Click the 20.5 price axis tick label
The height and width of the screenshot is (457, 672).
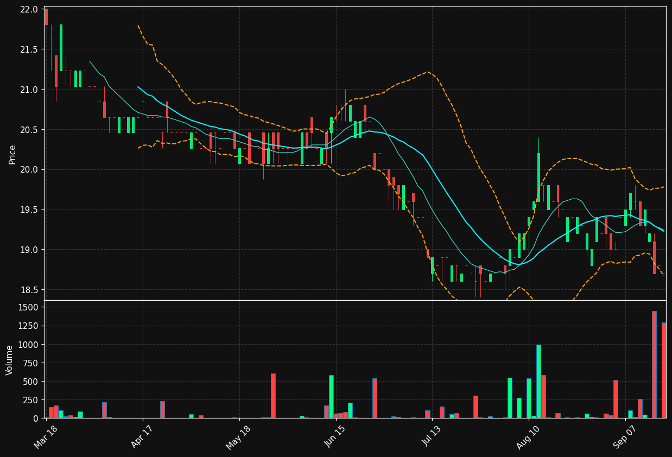(x=29, y=130)
